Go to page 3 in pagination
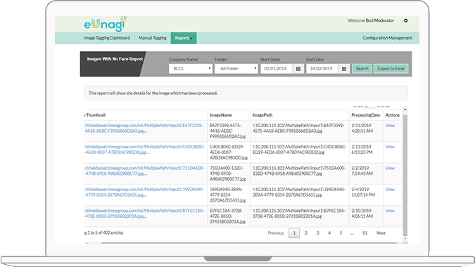This screenshot has height=267, width=475. [x=317, y=233]
